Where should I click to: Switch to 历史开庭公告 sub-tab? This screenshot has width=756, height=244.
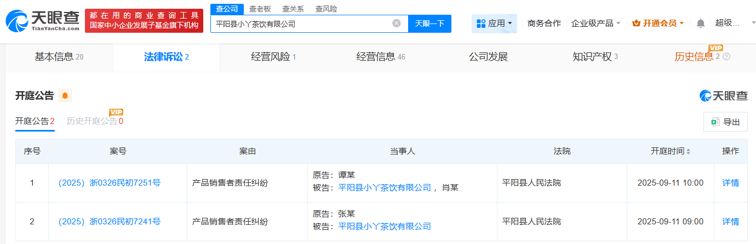click(x=92, y=121)
